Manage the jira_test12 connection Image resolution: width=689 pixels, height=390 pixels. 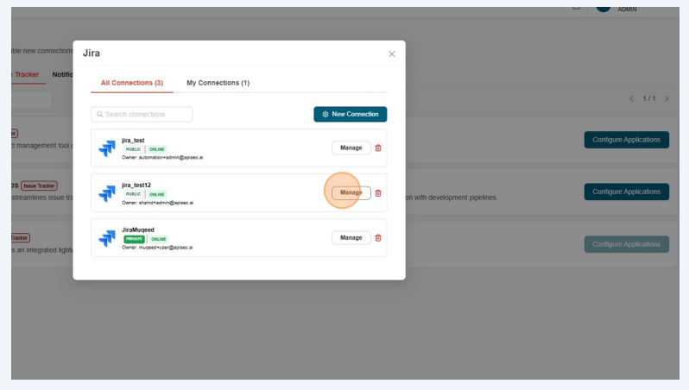click(x=351, y=192)
